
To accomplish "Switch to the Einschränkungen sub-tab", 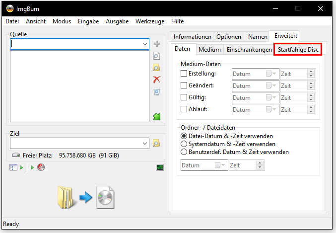I will click(x=249, y=50).
